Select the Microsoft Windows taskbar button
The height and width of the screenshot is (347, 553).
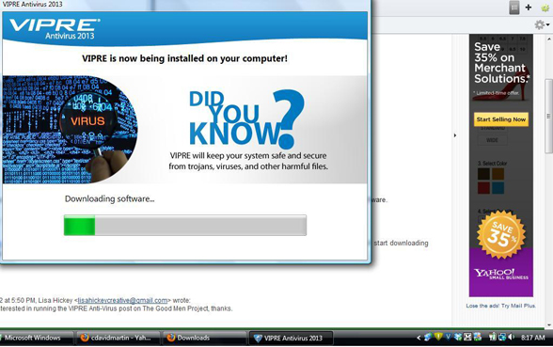[36, 338]
